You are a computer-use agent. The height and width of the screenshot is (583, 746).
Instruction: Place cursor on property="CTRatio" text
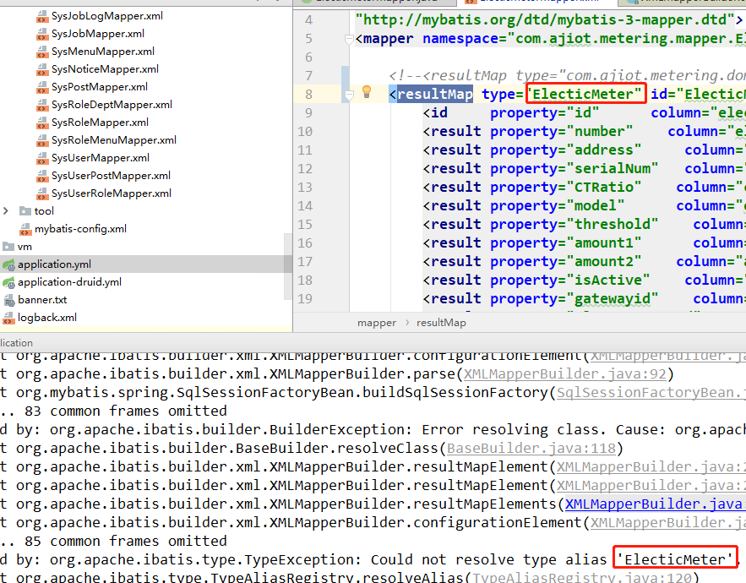[x=566, y=187]
